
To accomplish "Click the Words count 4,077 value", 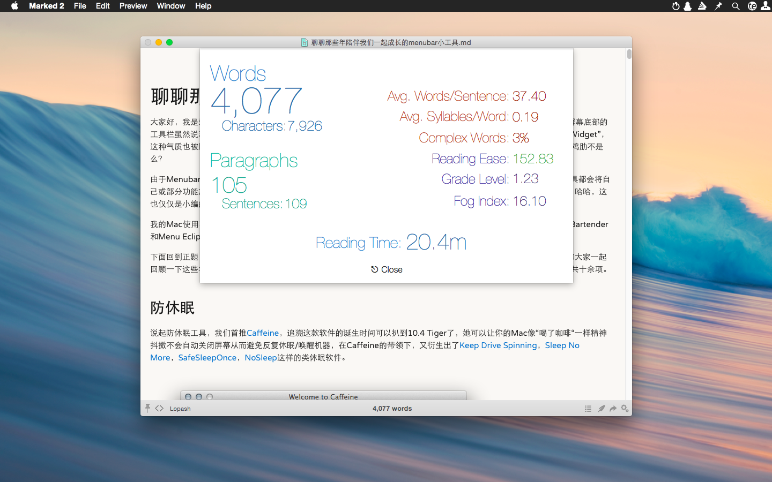I will (257, 101).
